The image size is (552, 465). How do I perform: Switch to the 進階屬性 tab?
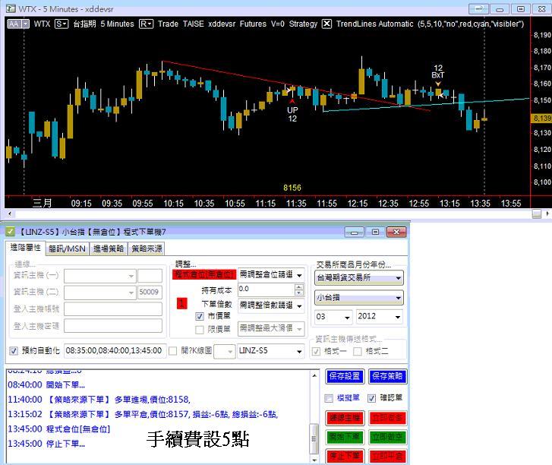pyautogui.click(x=25, y=247)
